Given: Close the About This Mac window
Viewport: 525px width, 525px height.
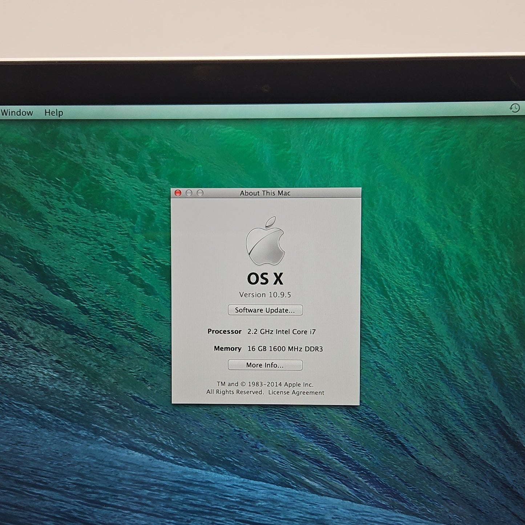Looking at the screenshot, I should click(178, 193).
